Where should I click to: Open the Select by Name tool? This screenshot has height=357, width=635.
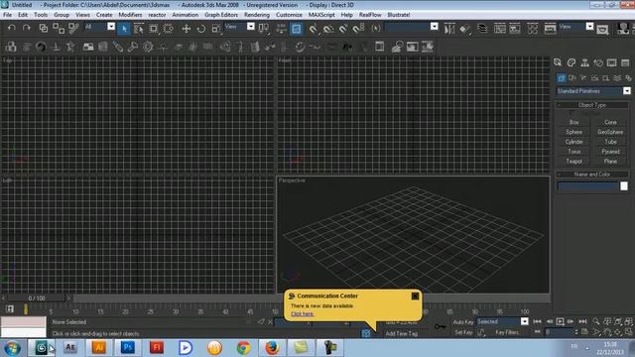pos(139,29)
